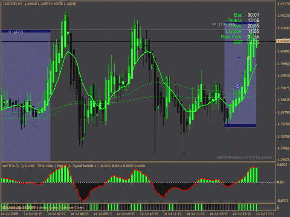Click the time axis label 14 Jul 07:15
Image resolution: width=290 pixels, height=217 pixels.
tap(33, 214)
